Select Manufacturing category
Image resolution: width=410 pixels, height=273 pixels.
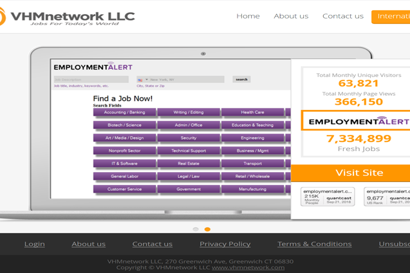[x=252, y=189]
